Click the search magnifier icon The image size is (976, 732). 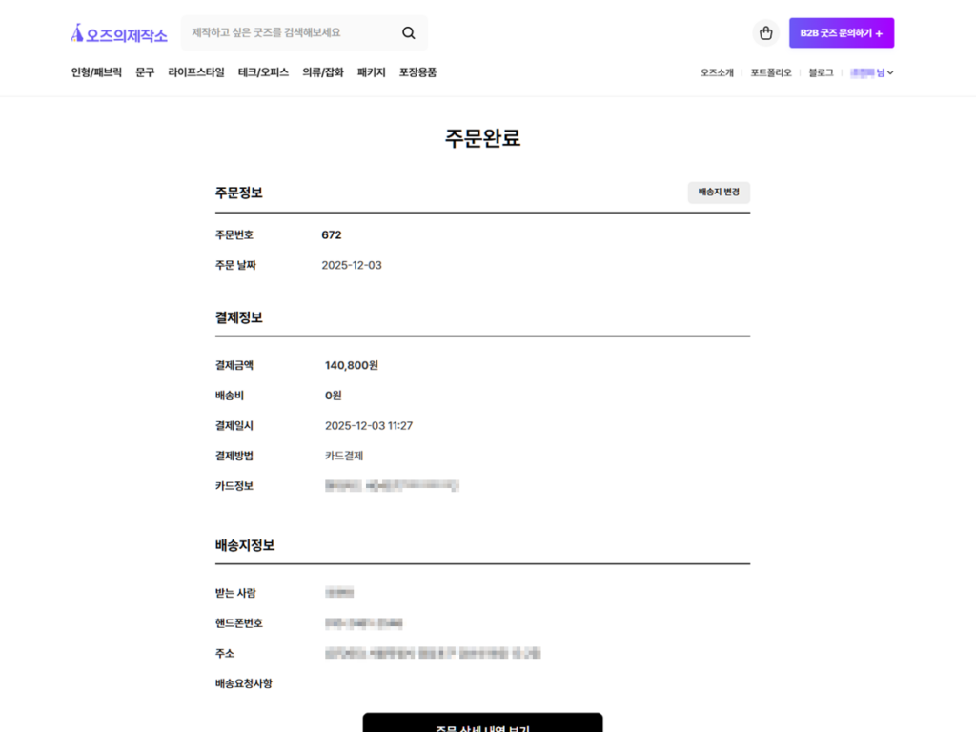408,32
